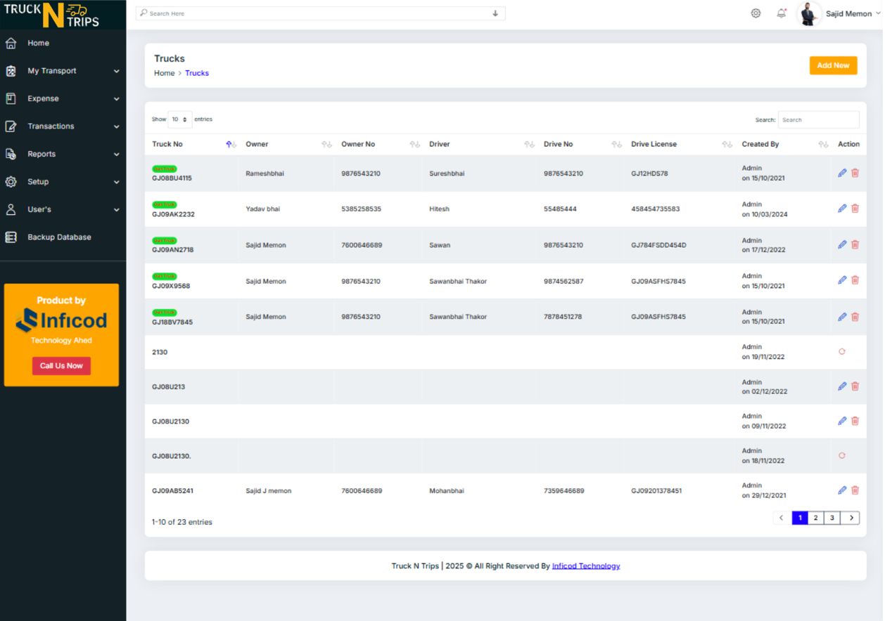Open the settings gear in top bar

756,13
